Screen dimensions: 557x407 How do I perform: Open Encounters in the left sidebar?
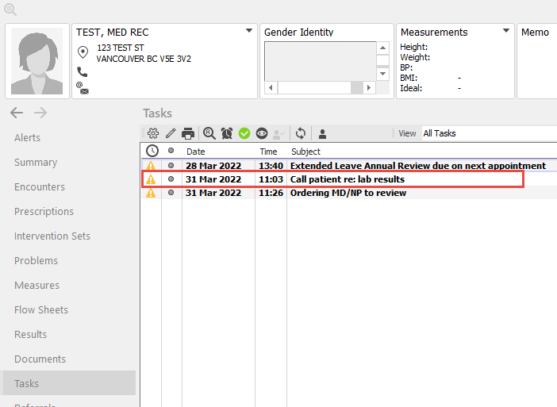coord(40,187)
